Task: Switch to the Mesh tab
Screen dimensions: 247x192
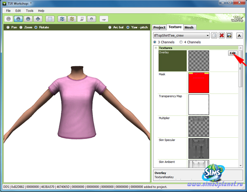Action: pyautogui.click(x=189, y=28)
